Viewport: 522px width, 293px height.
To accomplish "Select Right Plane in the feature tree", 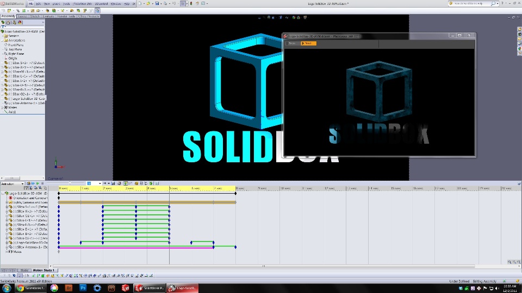I will (x=16, y=54).
